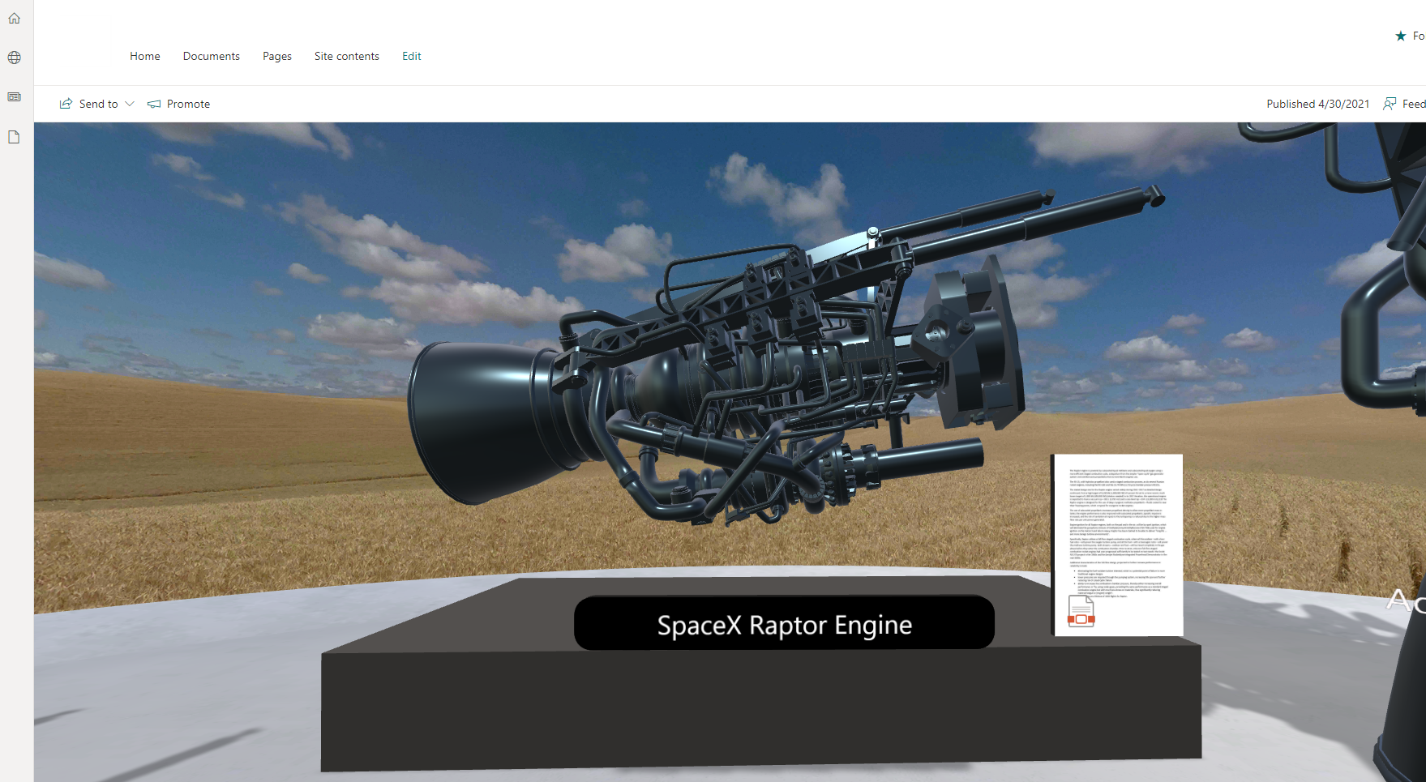Open the news icon in left rail
The image size is (1426, 782).
click(14, 97)
